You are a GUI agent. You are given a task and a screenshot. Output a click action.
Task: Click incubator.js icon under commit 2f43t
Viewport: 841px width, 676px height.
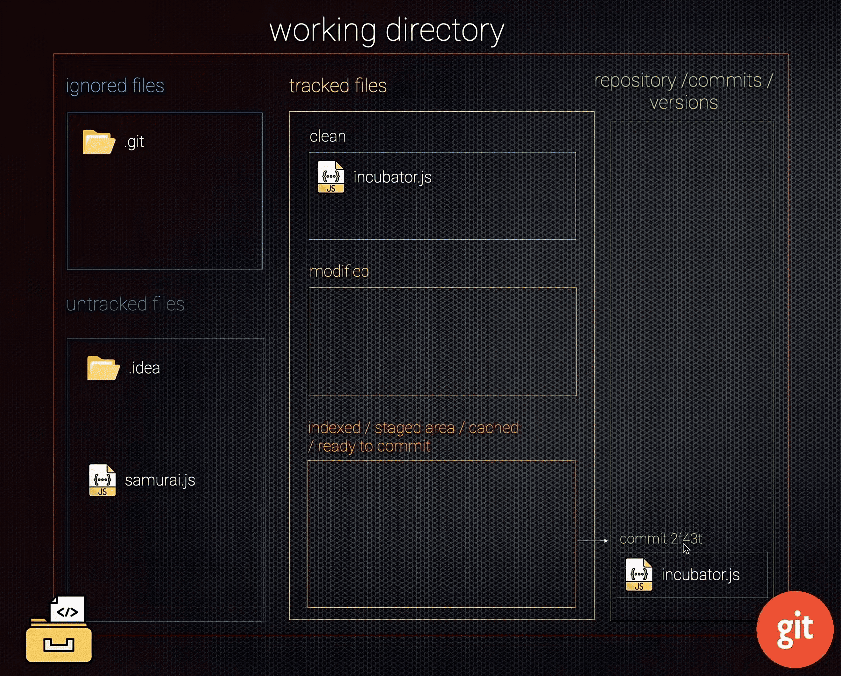point(639,575)
